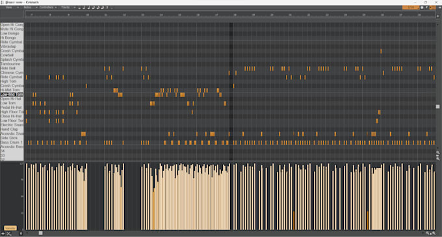Select the quarter note duration icon
The image size is (442, 237).
88,8
